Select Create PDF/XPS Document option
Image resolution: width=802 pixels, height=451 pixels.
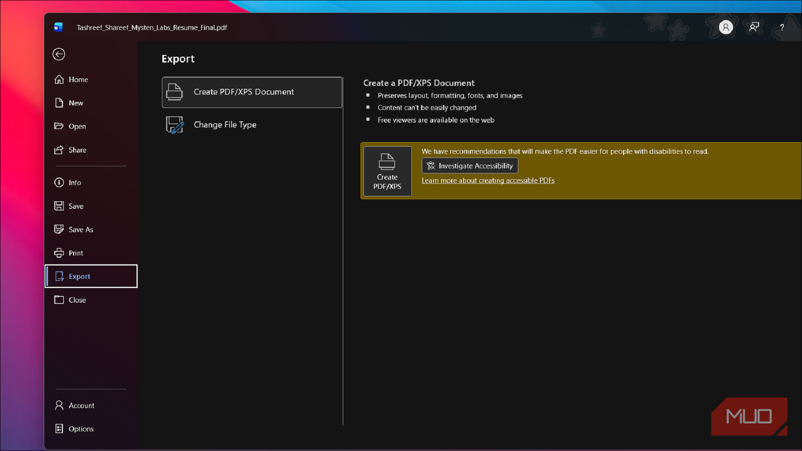point(252,92)
